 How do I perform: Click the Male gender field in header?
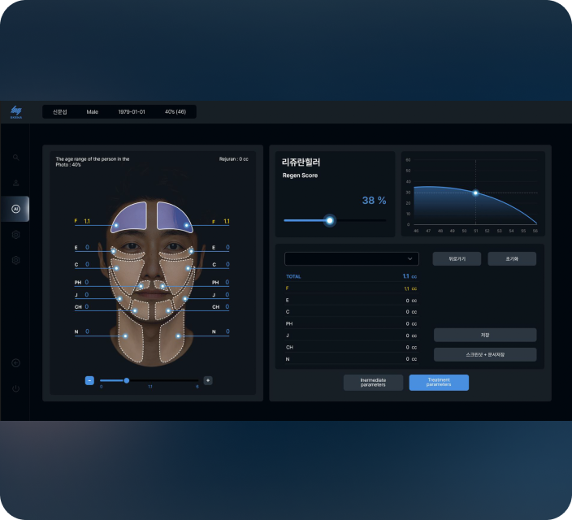tap(93, 111)
